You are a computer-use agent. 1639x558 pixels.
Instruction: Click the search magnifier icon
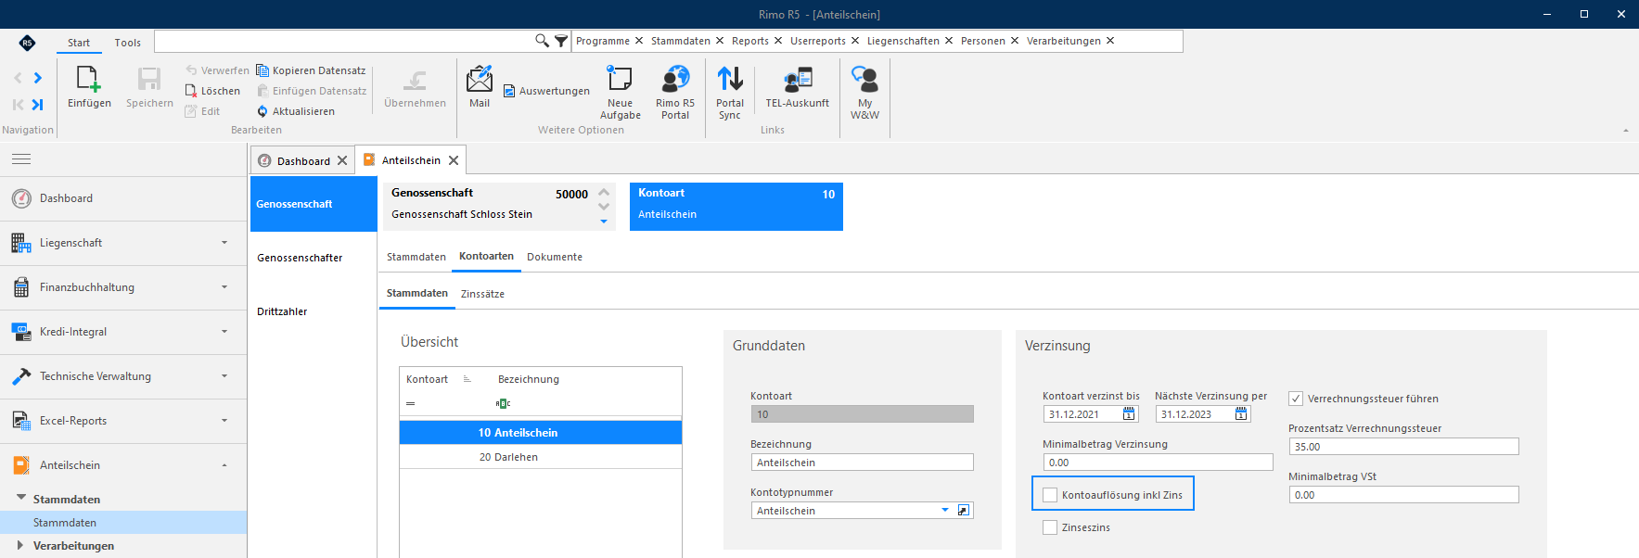click(x=543, y=41)
